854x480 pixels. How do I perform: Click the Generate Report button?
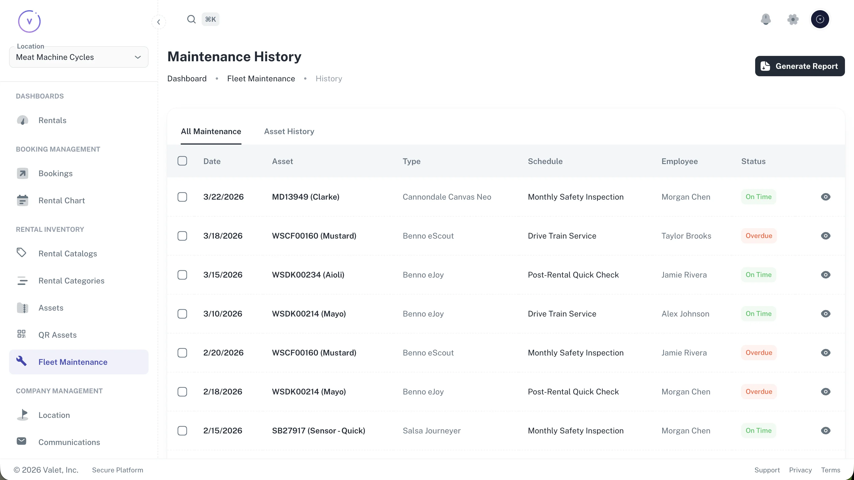[799, 66]
